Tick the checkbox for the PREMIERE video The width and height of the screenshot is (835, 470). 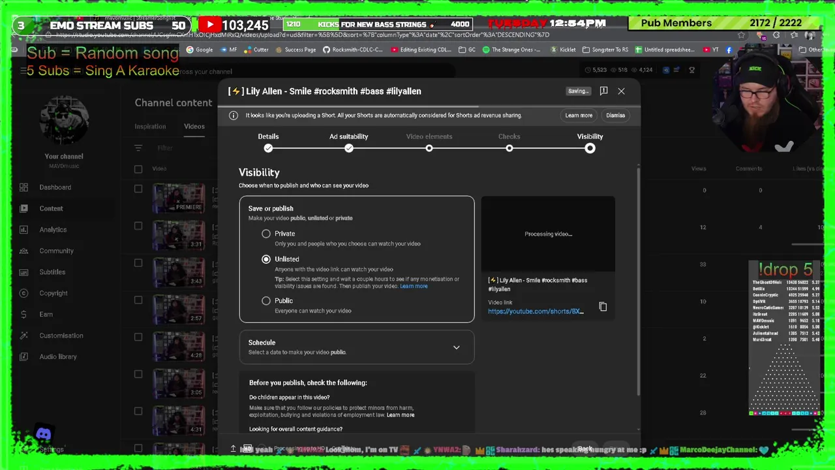pyautogui.click(x=138, y=189)
